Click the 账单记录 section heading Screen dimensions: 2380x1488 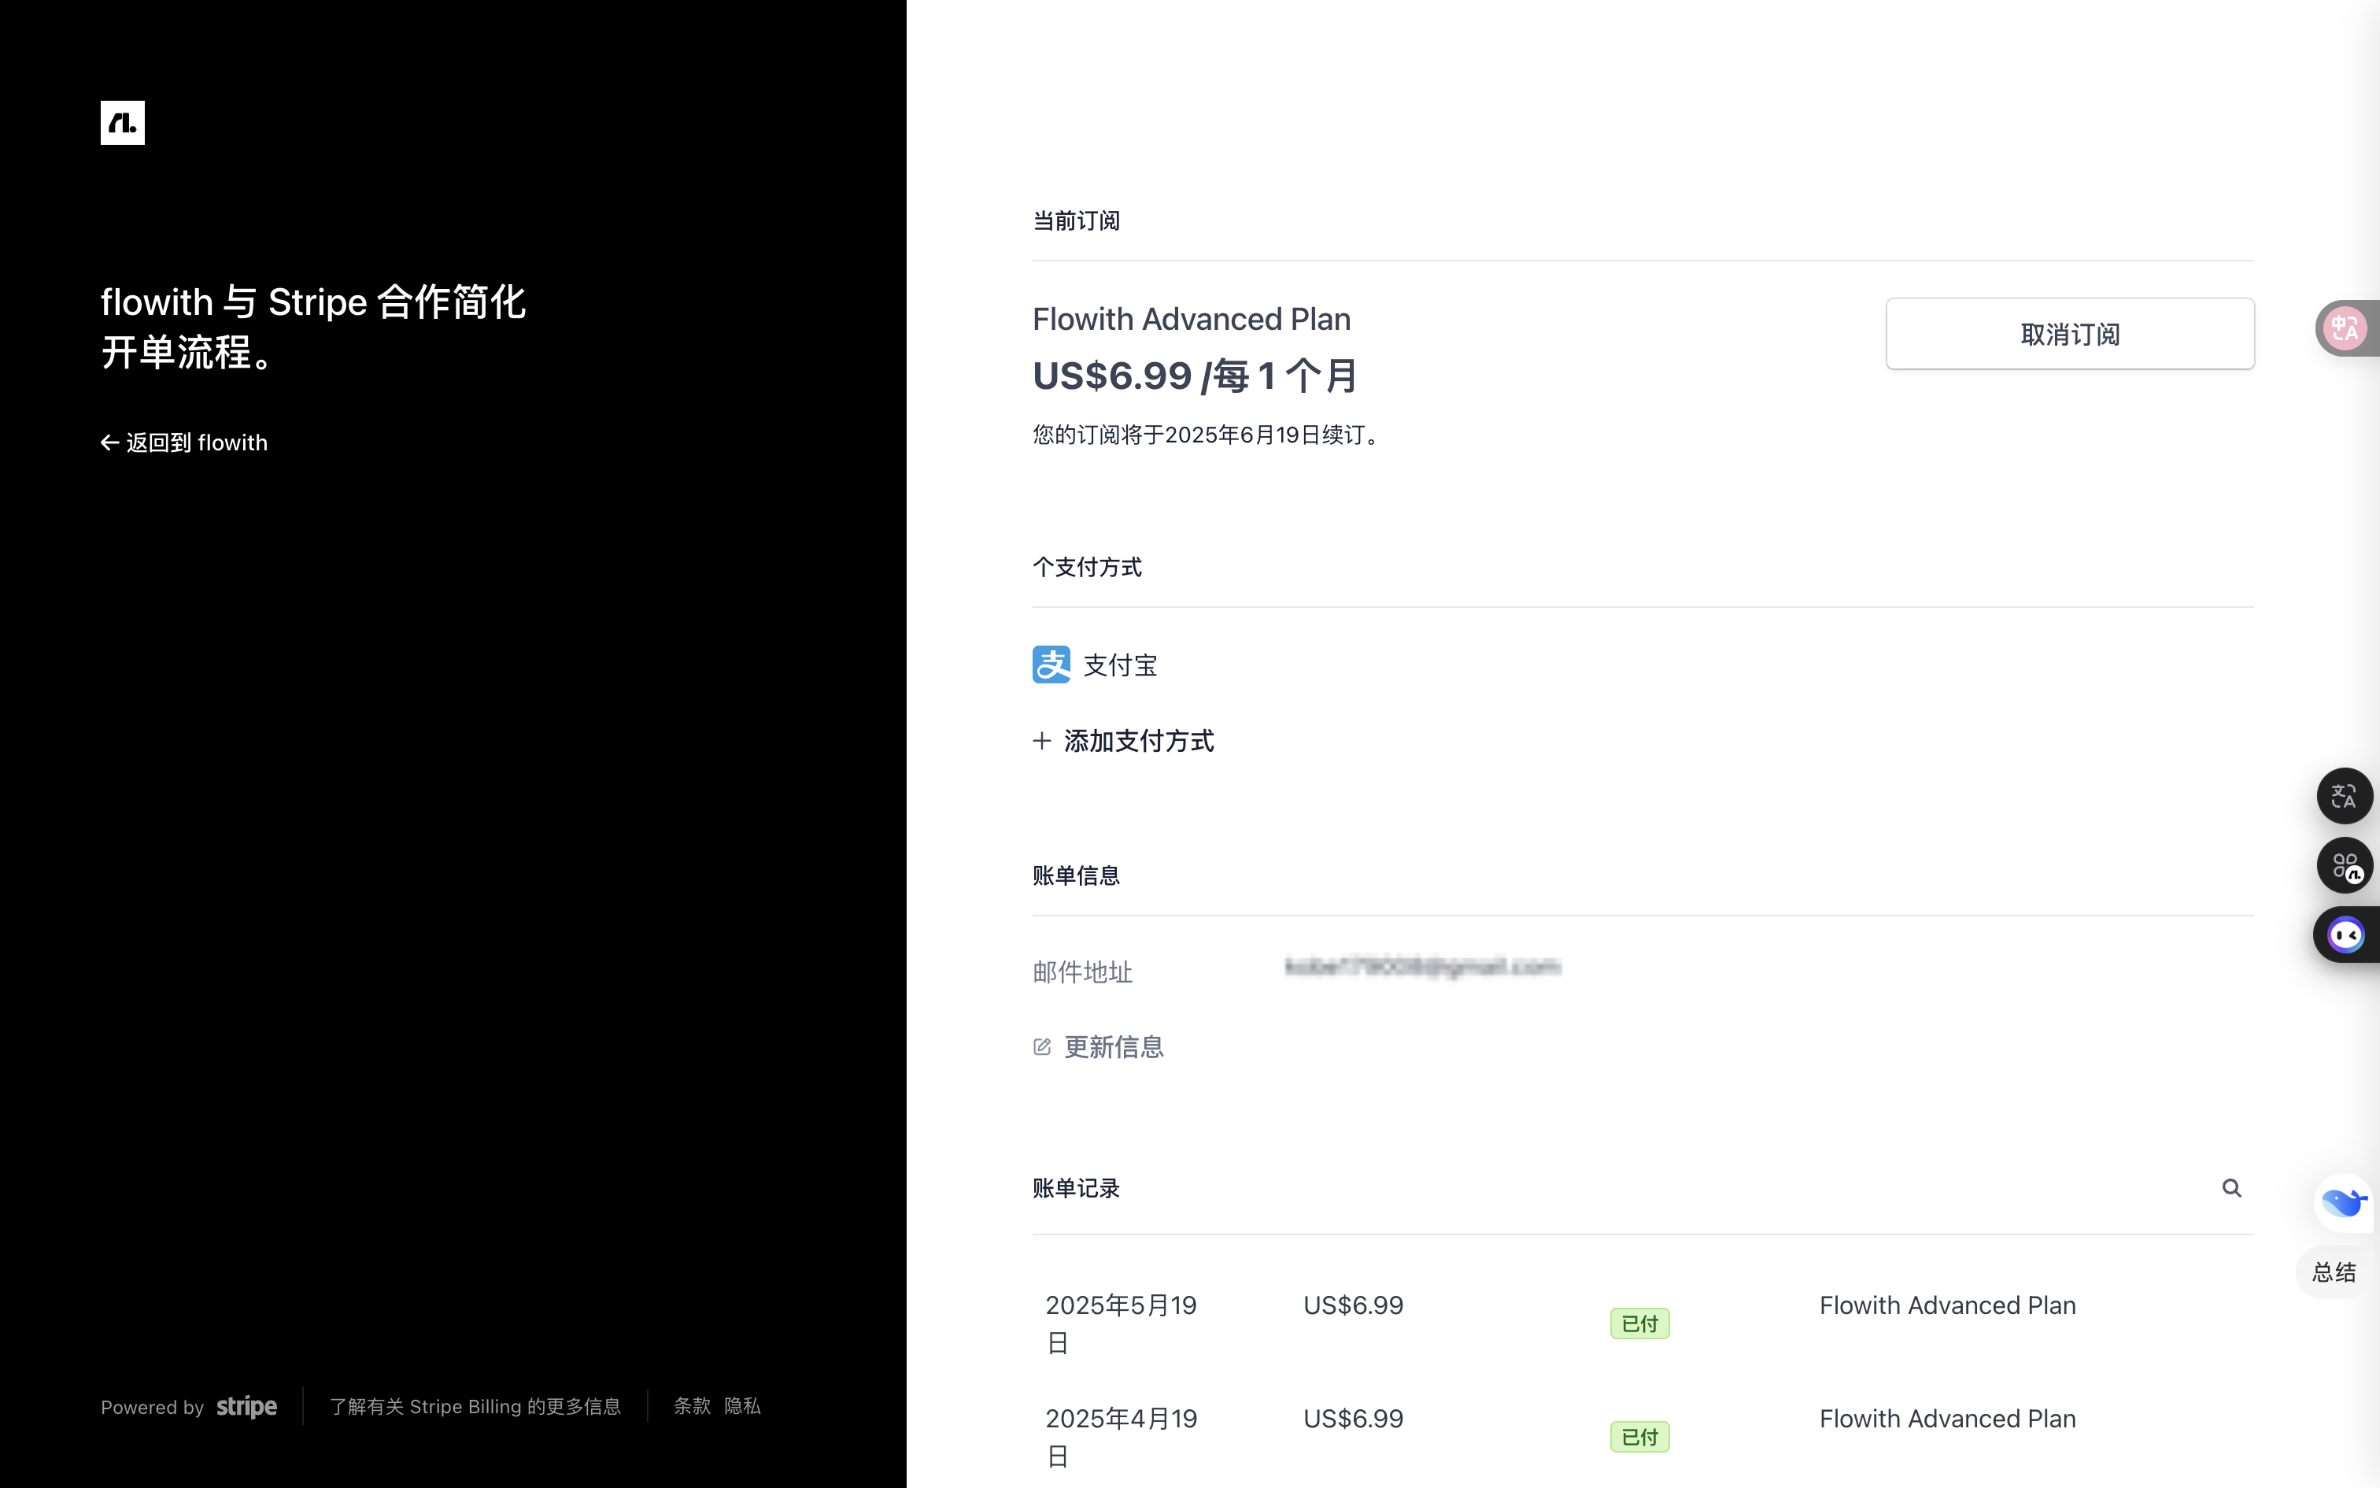[1076, 1188]
